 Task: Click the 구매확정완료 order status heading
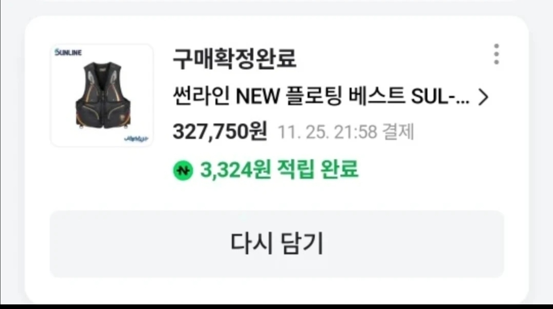[234, 59]
